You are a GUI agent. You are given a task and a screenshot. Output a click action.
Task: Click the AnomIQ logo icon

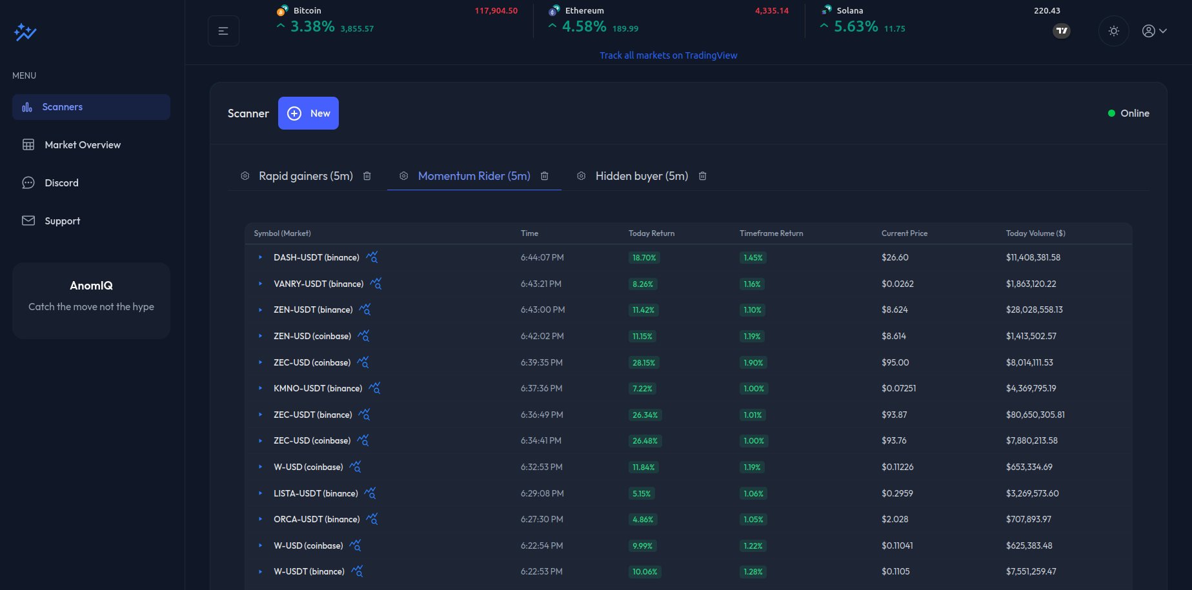pos(25,32)
